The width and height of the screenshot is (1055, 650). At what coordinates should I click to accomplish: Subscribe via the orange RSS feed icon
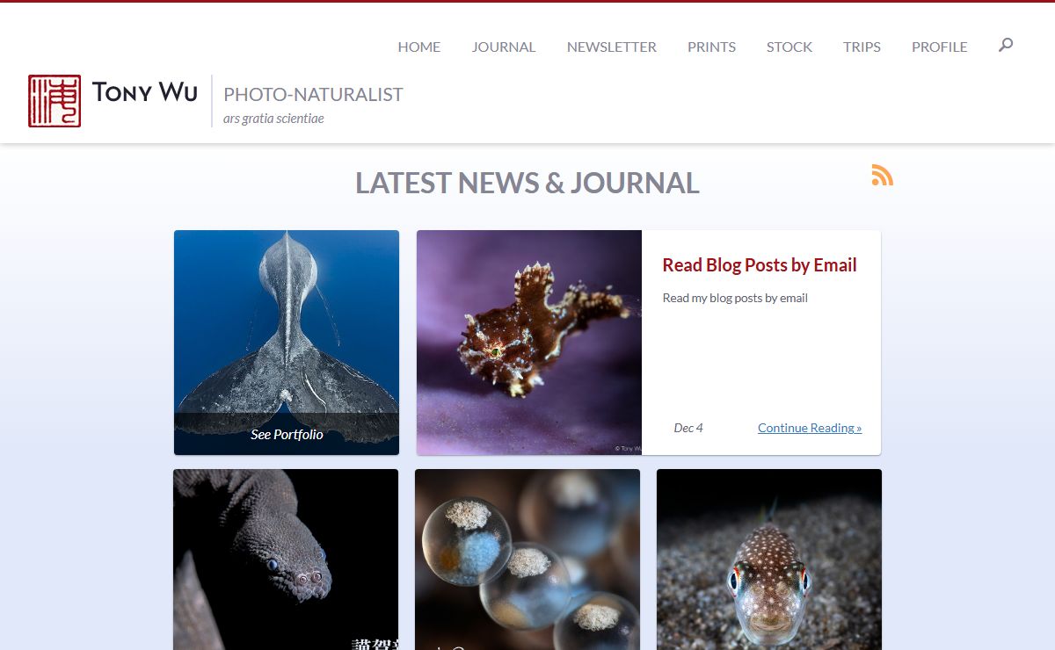point(882,175)
